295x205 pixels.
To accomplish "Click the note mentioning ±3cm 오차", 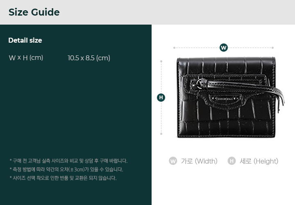I will pyautogui.click(x=66, y=169).
